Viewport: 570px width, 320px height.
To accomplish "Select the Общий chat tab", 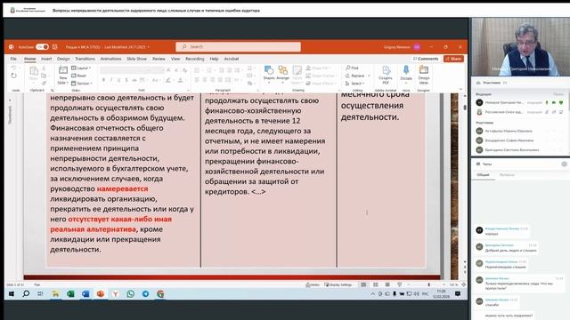I will 483,175.
